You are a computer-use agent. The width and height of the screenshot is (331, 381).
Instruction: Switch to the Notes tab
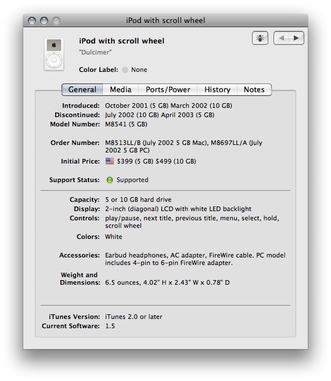(254, 90)
